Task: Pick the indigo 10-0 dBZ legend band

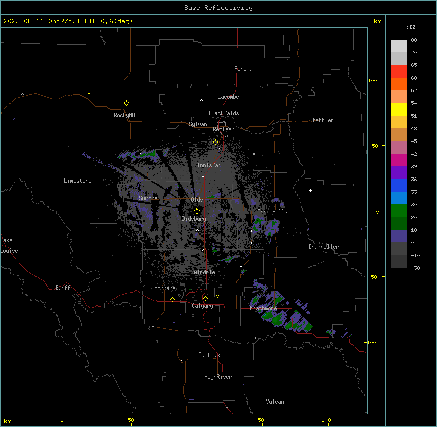Action: click(398, 236)
